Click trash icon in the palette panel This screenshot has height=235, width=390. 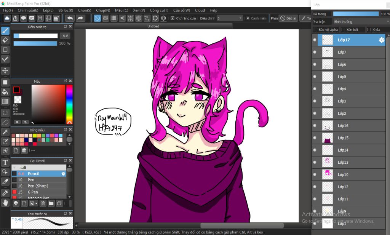[x=24, y=150]
